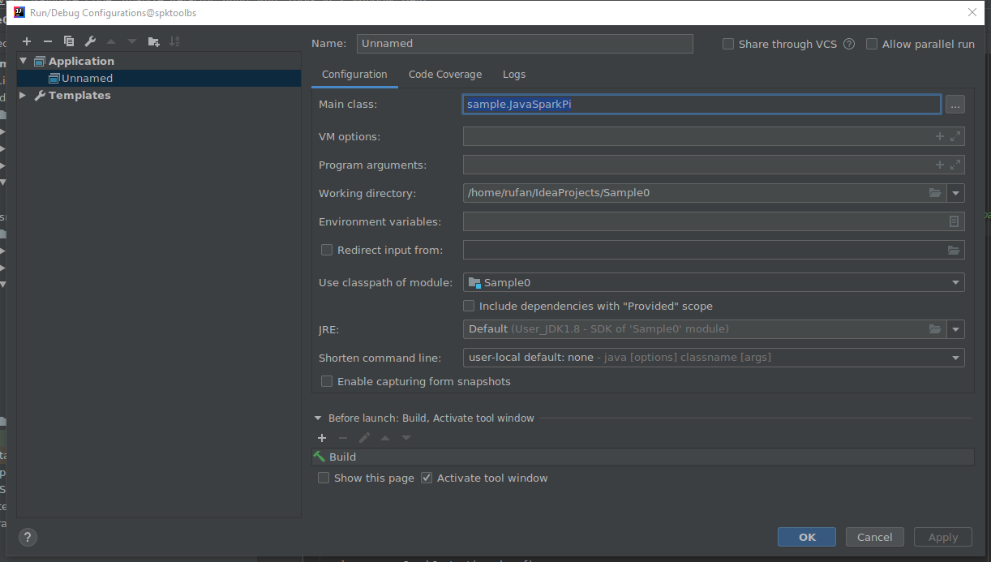Switch to Logs tab
991x562 pixels.
(514, 74)
